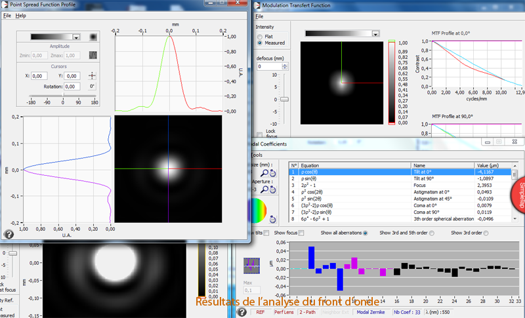Click the stopwatch icon under Aperture
The image size is (525, 318).
(273, 189)
